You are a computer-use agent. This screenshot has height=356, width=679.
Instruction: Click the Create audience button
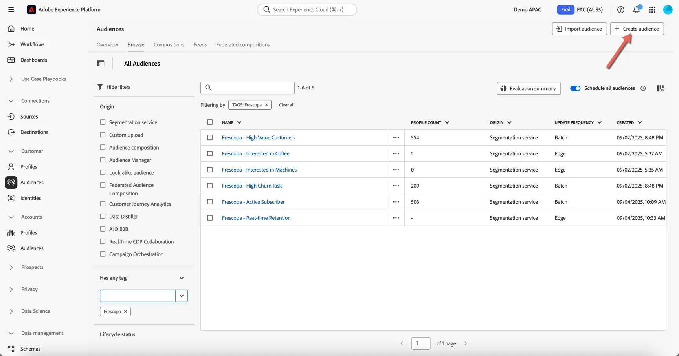pos(637,29)
